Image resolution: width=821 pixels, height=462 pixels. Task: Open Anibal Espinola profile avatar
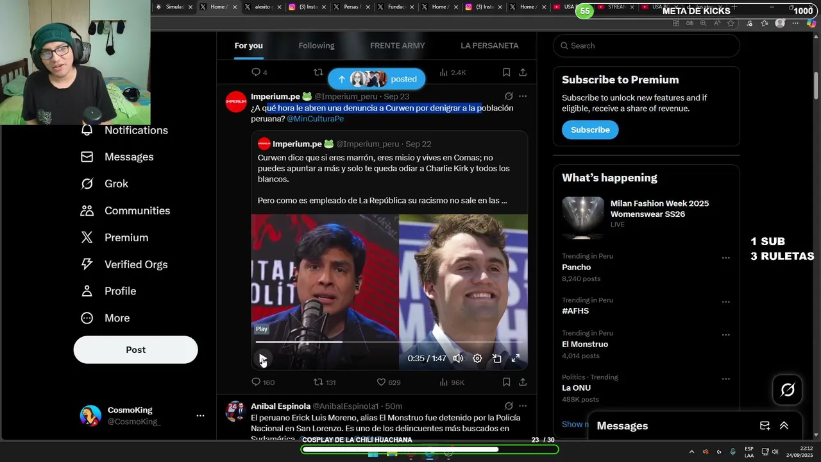coord(236,411)
